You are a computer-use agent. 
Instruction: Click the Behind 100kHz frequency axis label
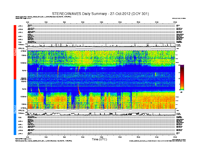(24, 96)
